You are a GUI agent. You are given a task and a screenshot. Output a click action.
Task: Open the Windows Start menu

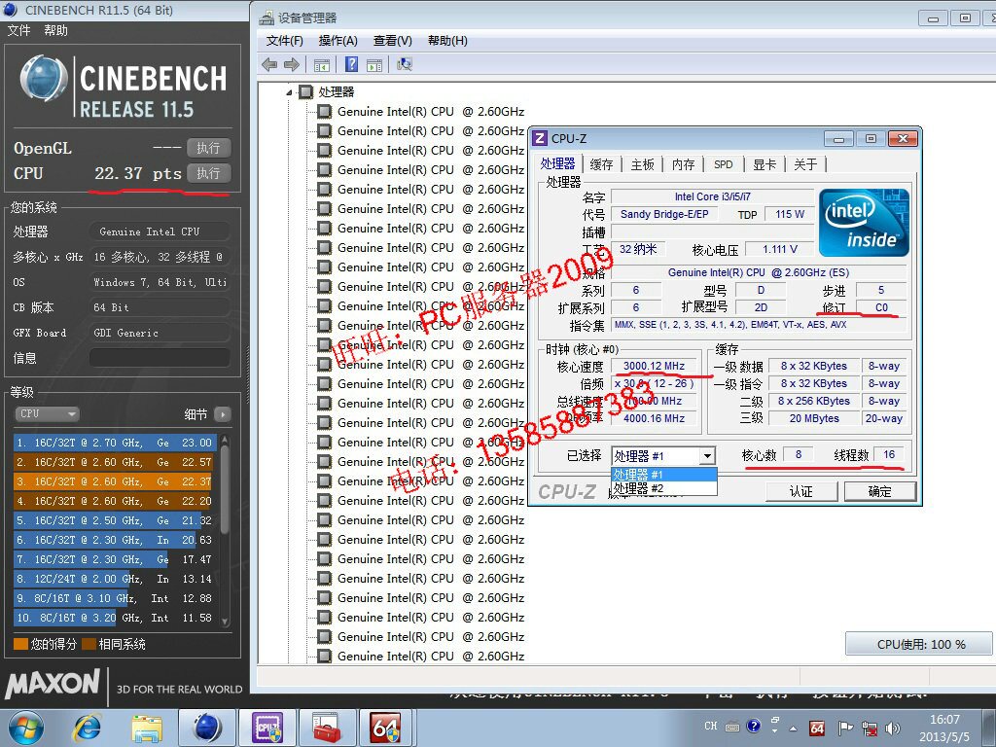[24, 727]
